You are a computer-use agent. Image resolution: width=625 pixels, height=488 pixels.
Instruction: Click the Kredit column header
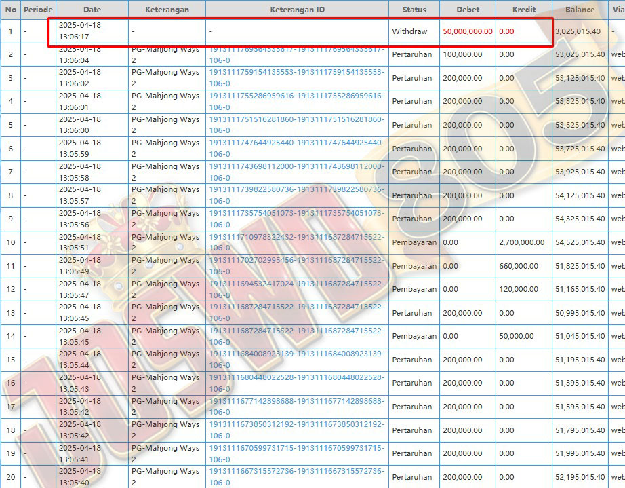[x=523, y=10]
